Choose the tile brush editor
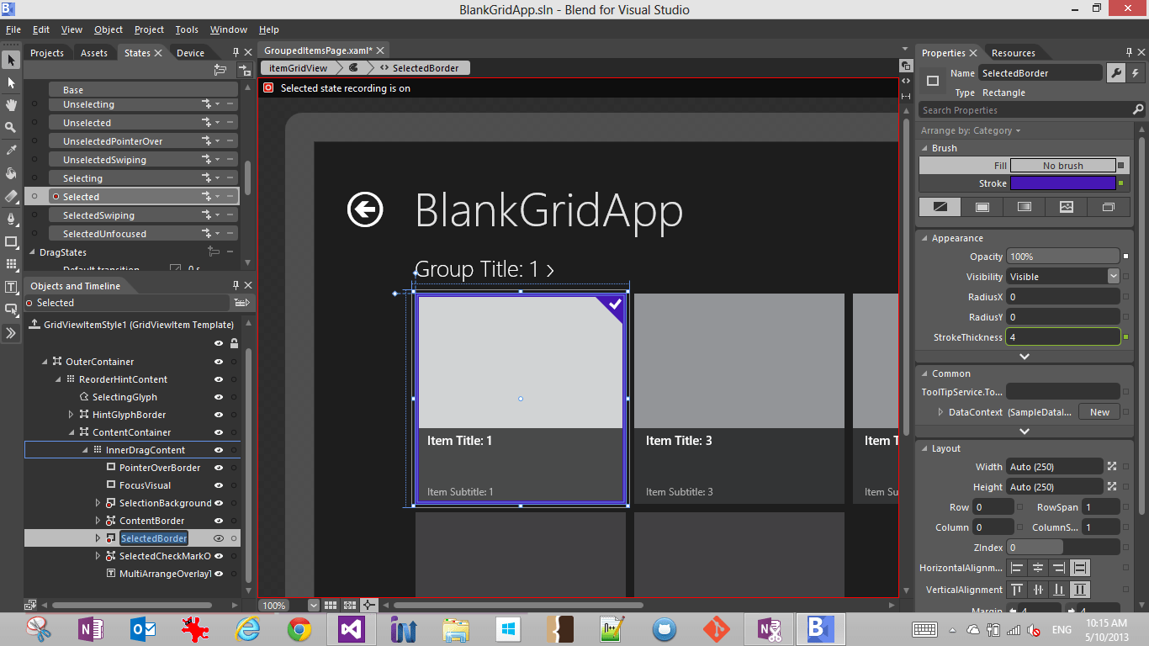This screenshot has height=646, width=1149. coord(1067,207)
